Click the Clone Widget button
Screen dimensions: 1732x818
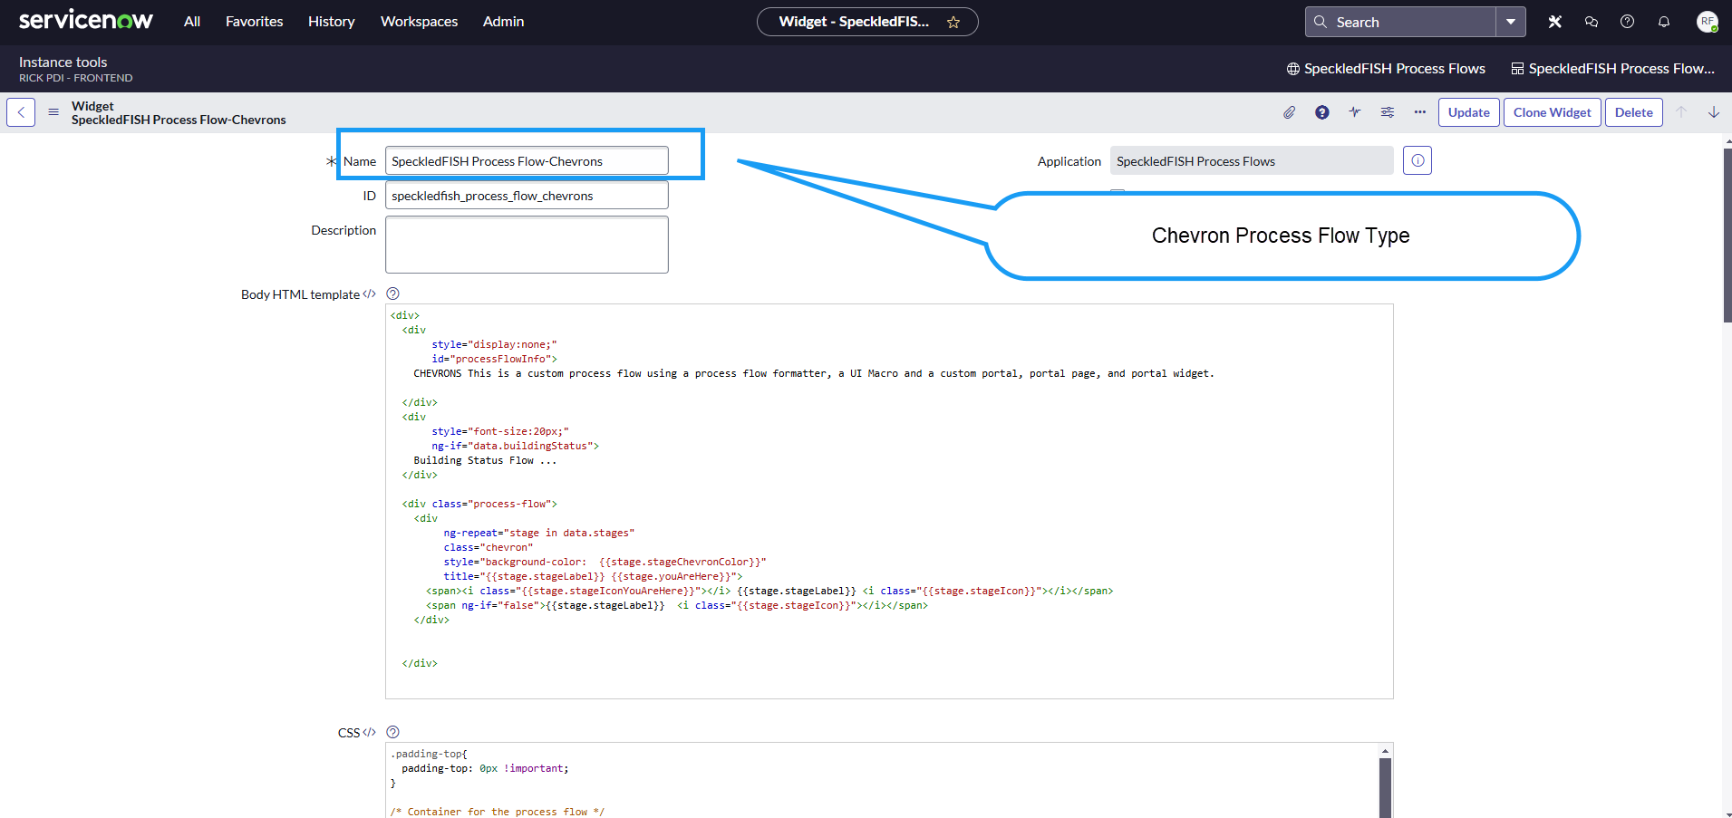1552,112
